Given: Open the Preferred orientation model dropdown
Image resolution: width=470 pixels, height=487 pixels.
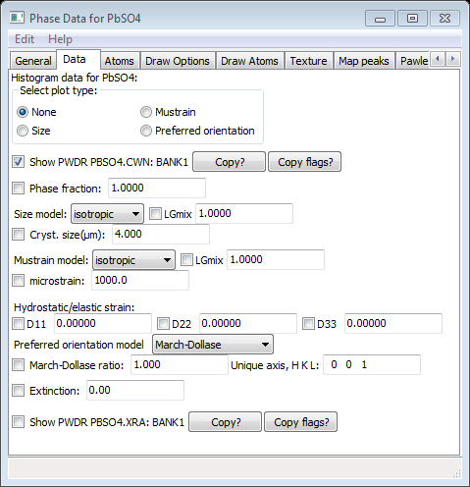Looking at the screenshot, I should pyautogui.click(x=213, y=345).
